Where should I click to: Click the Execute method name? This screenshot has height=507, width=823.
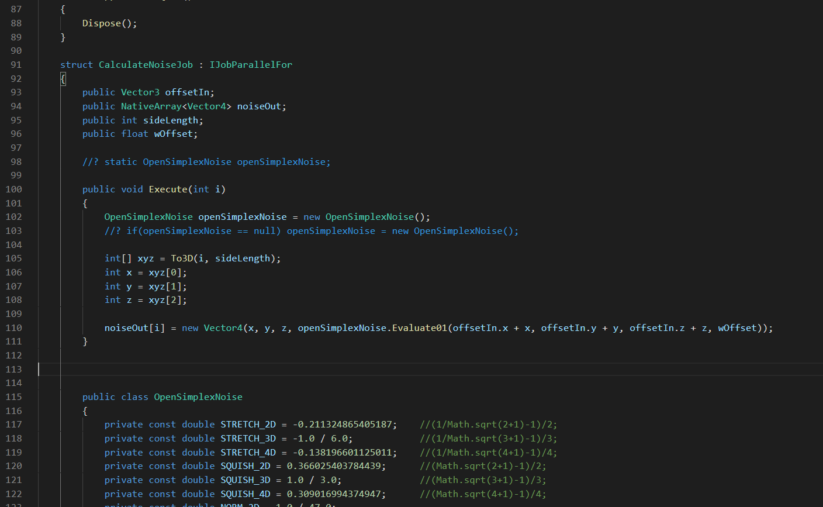168,189
